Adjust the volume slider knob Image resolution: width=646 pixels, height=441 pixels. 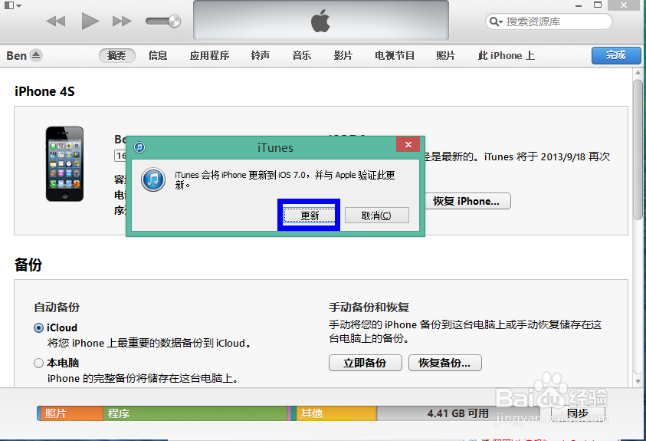point(174,21)
